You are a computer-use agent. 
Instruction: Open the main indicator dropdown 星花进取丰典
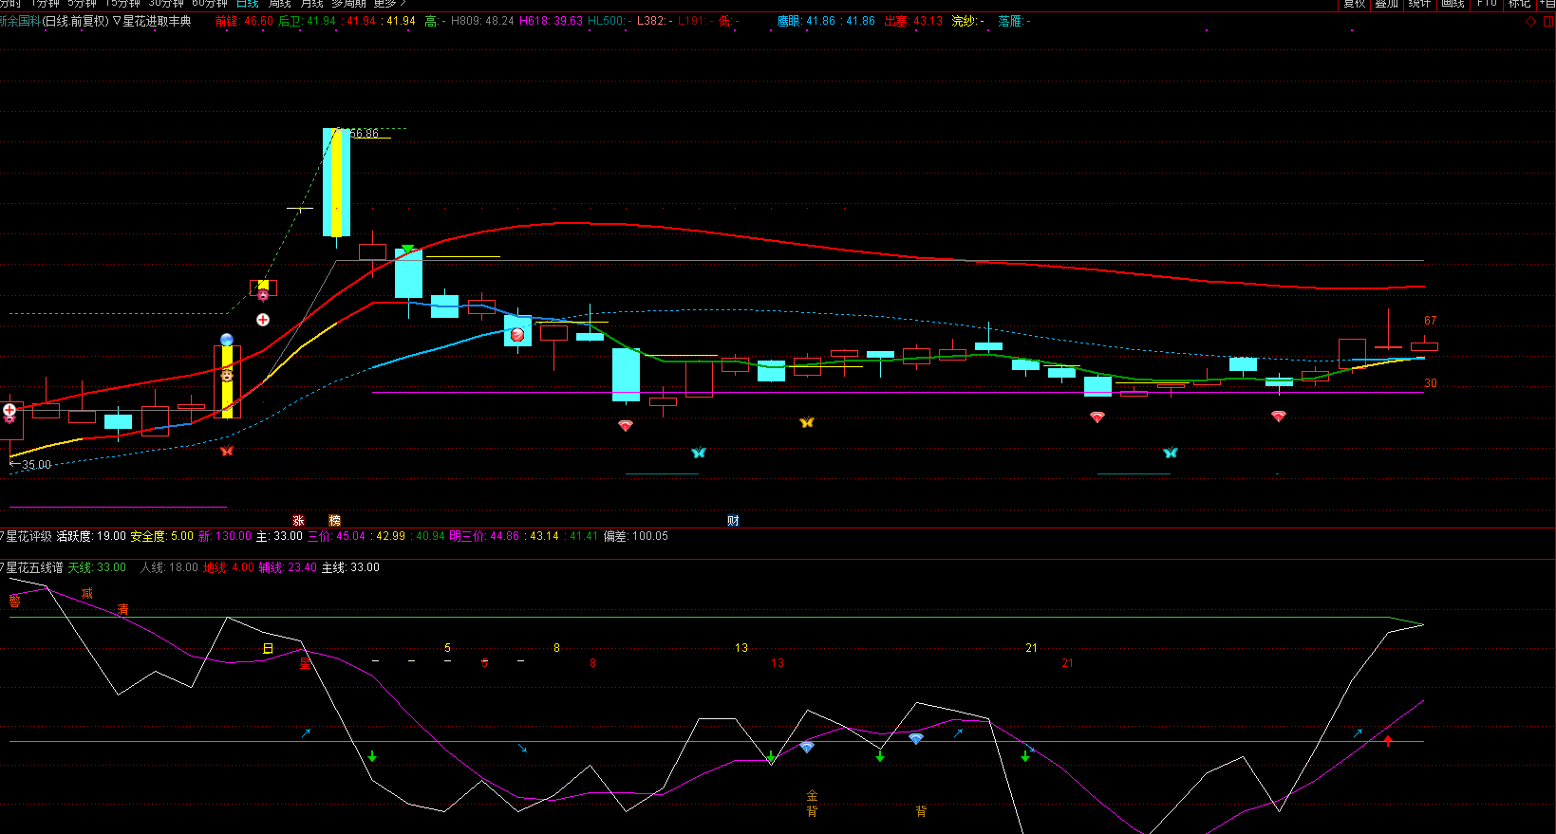click(x=152, y=21)
